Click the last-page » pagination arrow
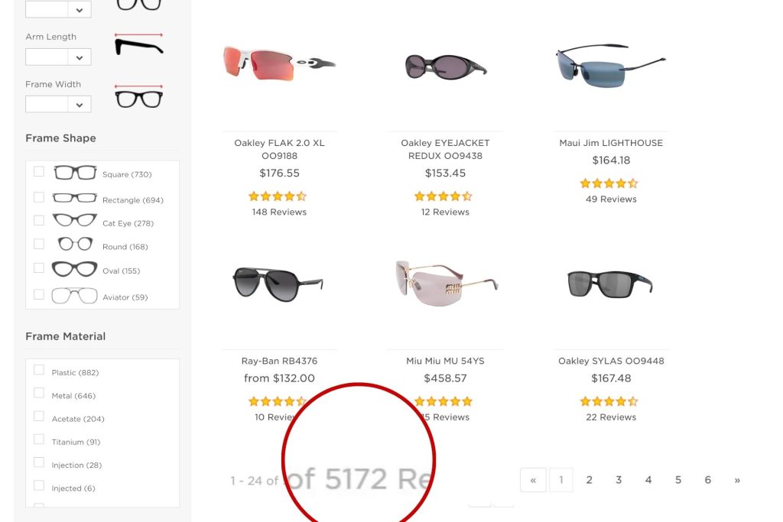This screenshot has width=783, height=522. (x=737, y=480)
